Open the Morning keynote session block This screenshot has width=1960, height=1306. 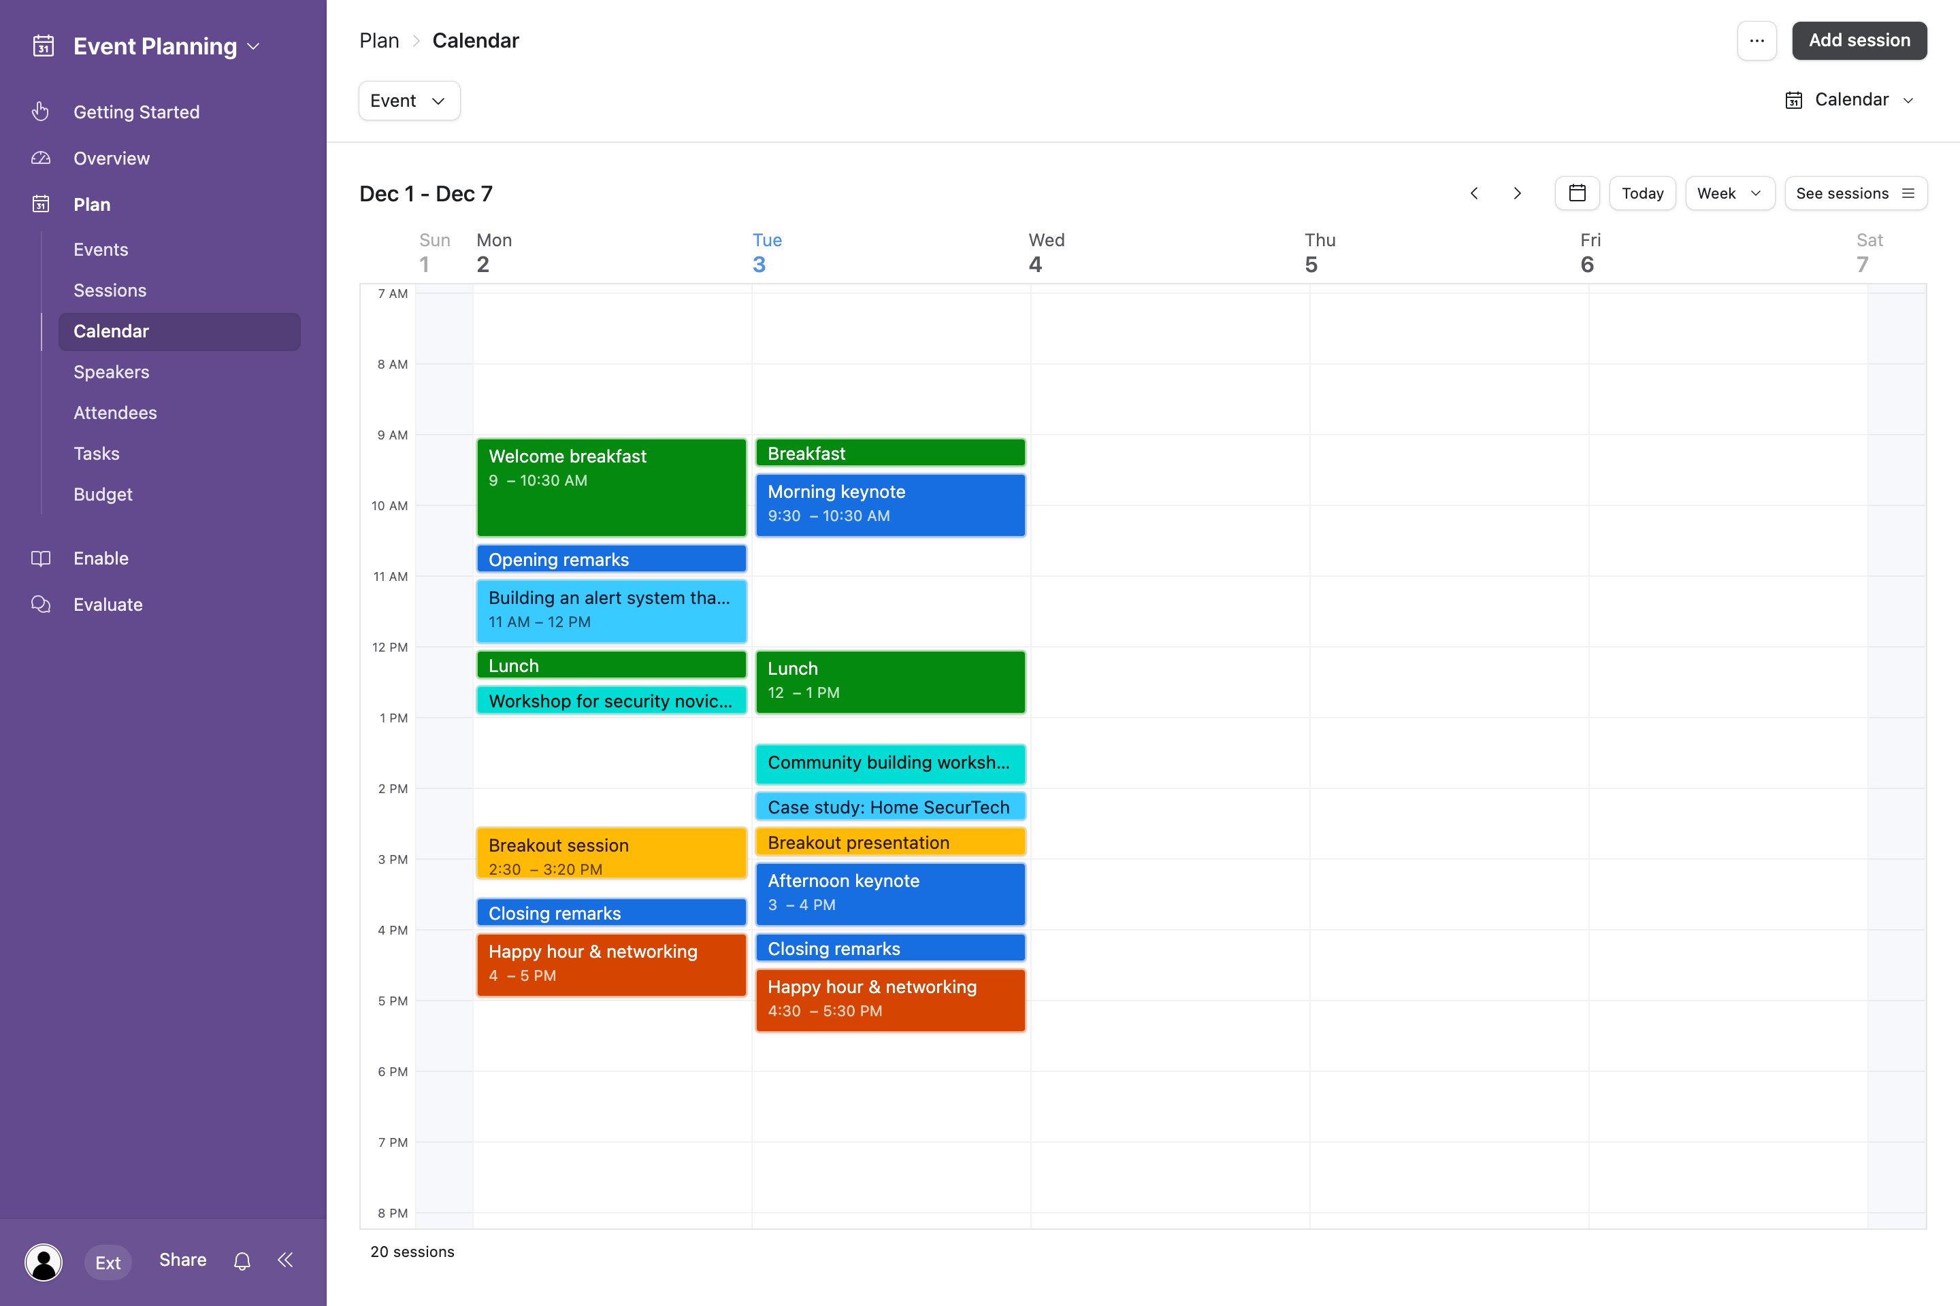click(890, 504)
